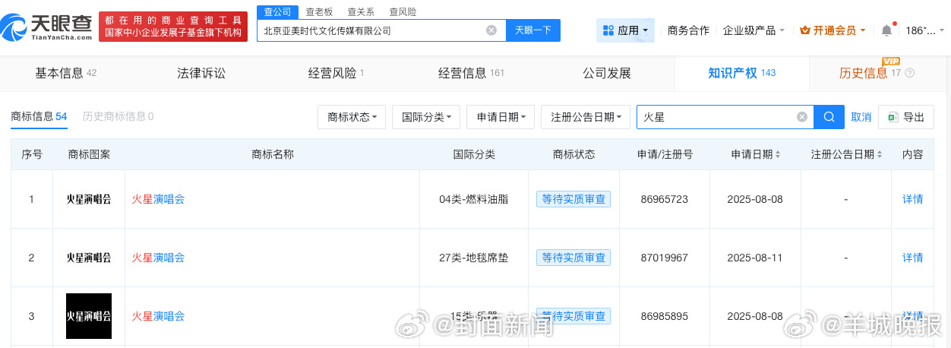951x348 pixels.
Task: Select registration number 86965723
Action: [x=665, y=199]
